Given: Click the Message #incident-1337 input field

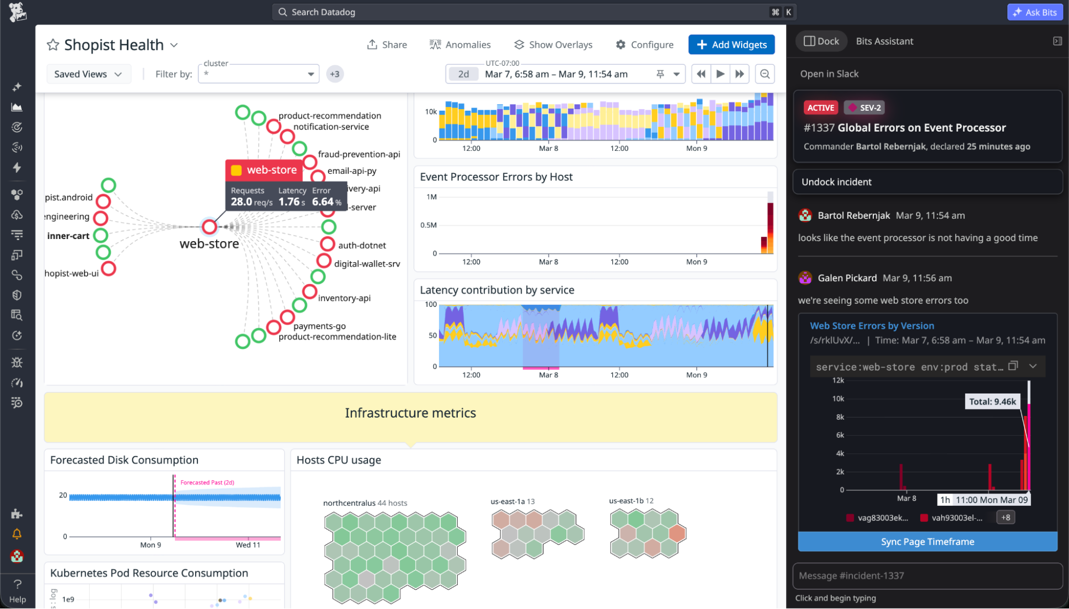Looking at the screenshot, I should pos(927,576).
